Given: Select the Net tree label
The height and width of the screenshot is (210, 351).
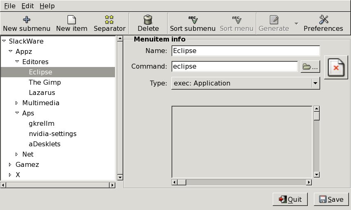Looking at the screenshot, I should point(28,154).
